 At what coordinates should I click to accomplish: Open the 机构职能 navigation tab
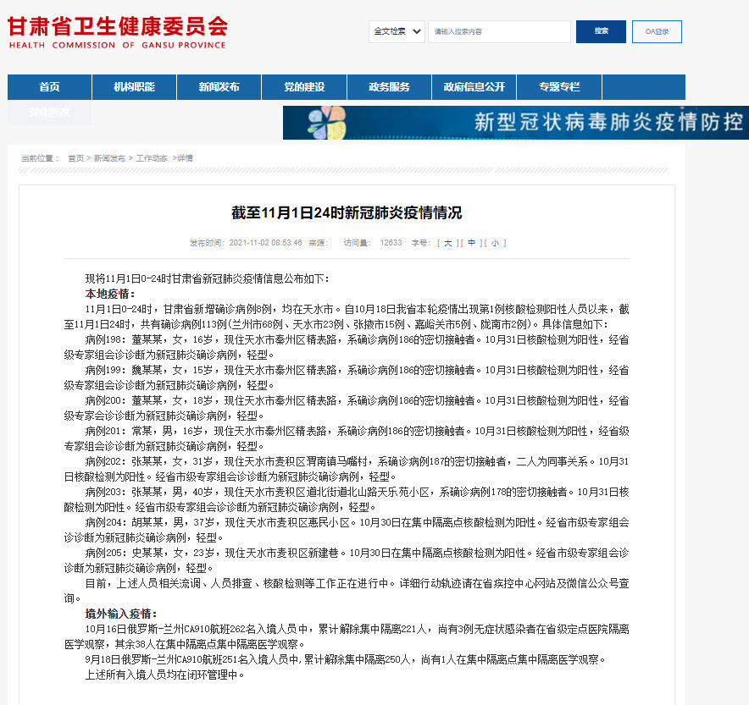tap(134, 87)
